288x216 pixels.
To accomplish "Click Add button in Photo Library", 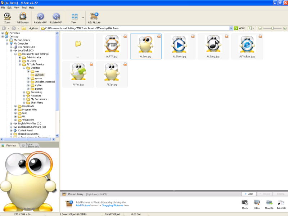I will point(249,194).
